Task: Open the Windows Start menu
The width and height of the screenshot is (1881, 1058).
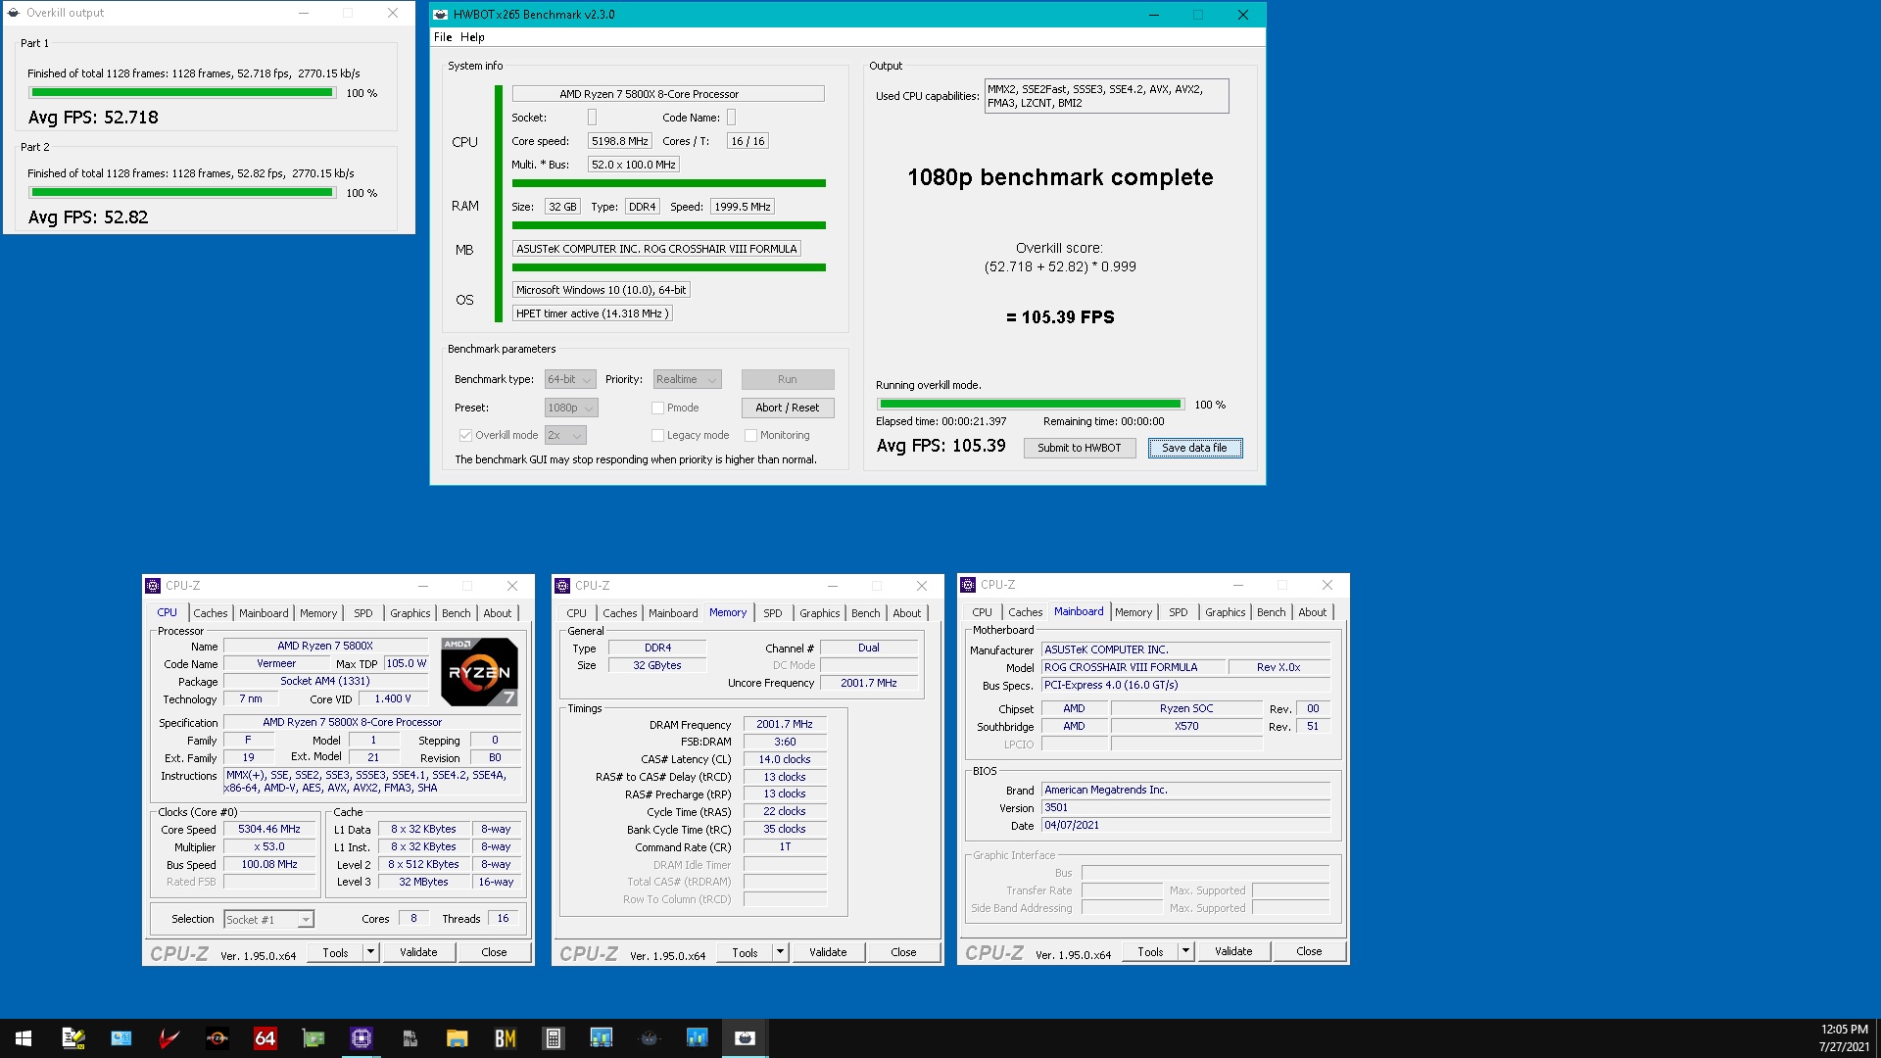Action: (24, 1038)
